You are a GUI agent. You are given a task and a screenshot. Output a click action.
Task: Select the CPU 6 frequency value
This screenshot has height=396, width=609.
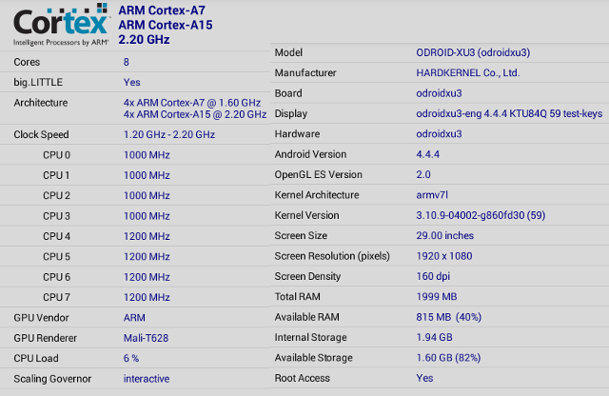pyautogui.click(x=147, y=277)
